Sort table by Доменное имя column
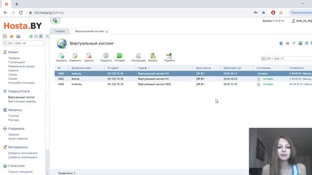Image resolution: width=312 pixels, height=175 pixels. (x=86, y=68)
